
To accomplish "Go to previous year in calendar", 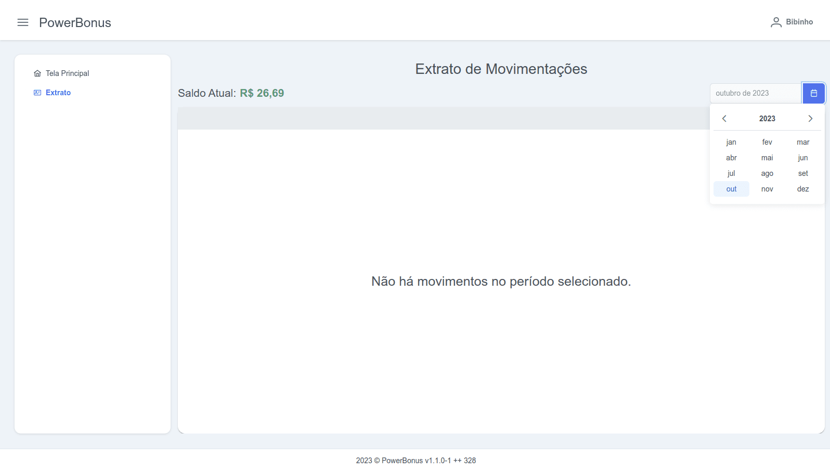I will click(724, 119).
